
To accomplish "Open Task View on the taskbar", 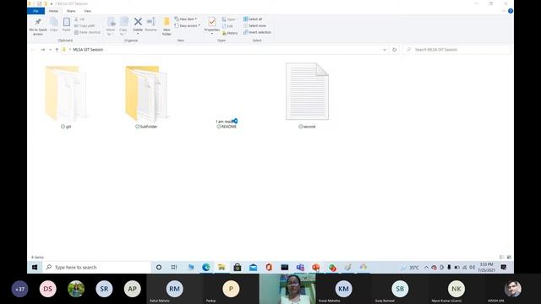I will click(x=174, y=267).
